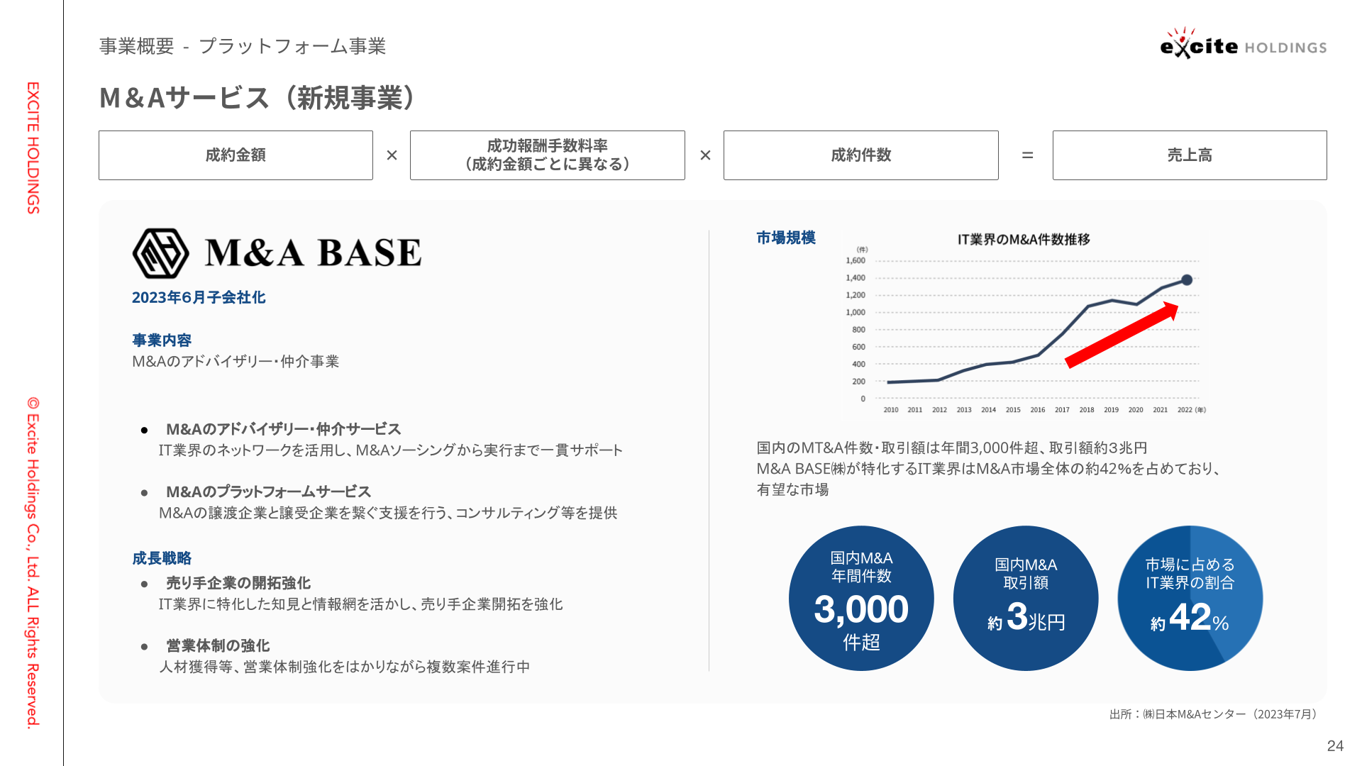Click the 2022 data point on the chart
Viewport: 1362px width, 766px height.
[x=1187, y=280]
